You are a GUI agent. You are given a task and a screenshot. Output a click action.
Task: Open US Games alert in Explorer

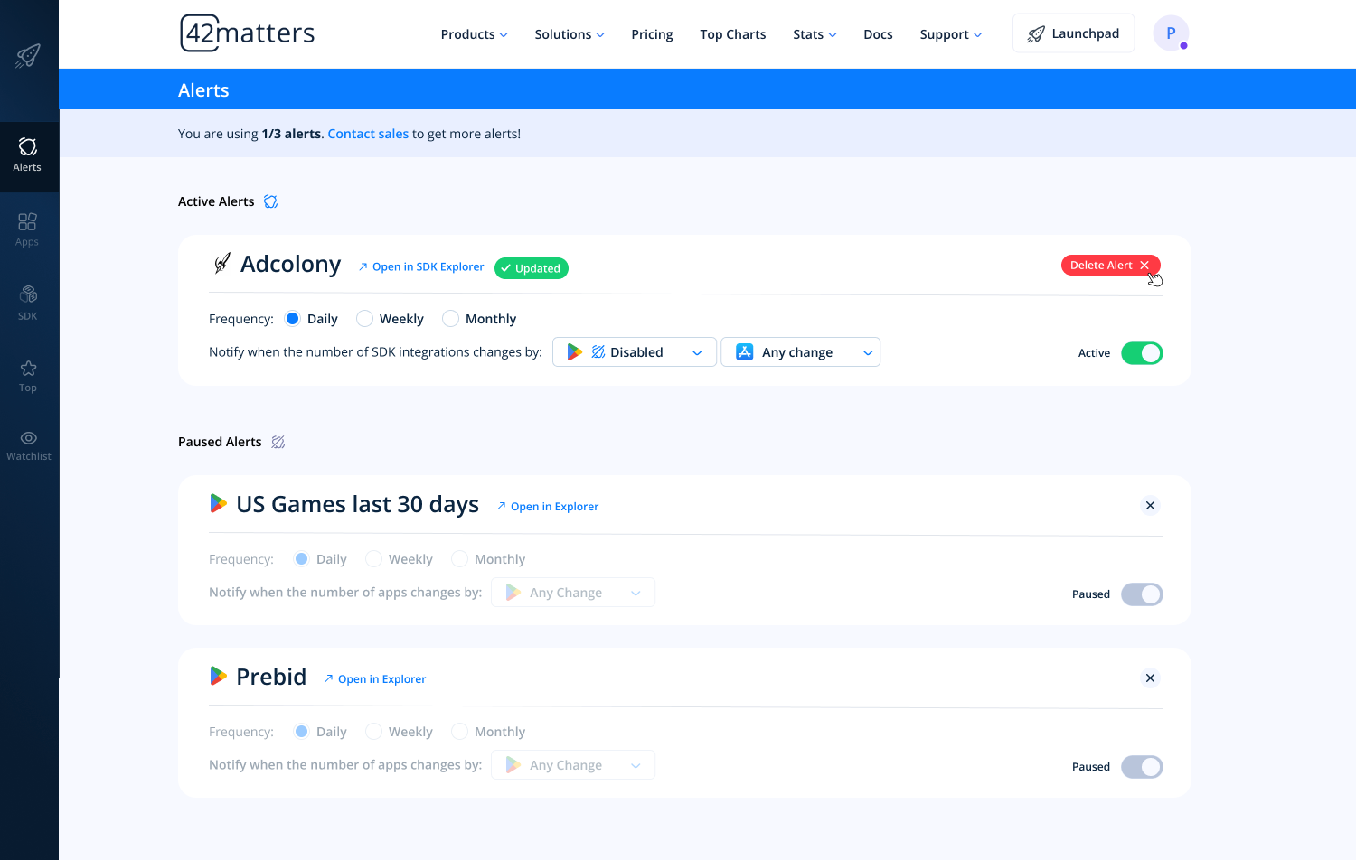(x=548, y=507)
